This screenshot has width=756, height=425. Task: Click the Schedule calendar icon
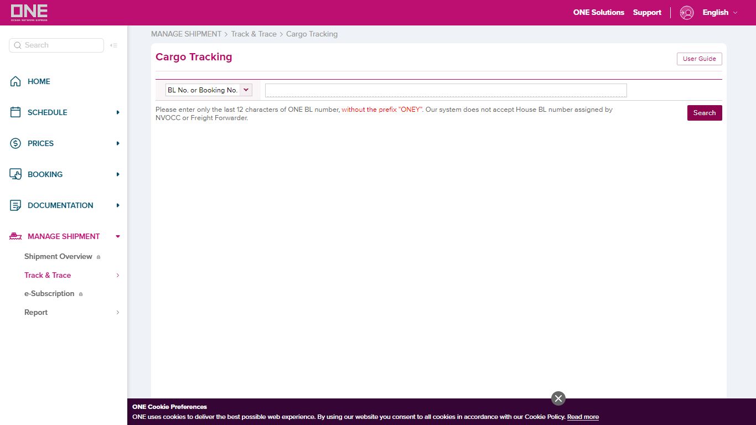click(x=15, y=112)
